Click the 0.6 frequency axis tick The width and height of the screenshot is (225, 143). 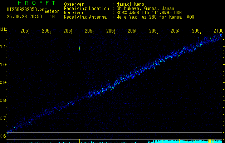pyautogui.click(x=3, y=136)
